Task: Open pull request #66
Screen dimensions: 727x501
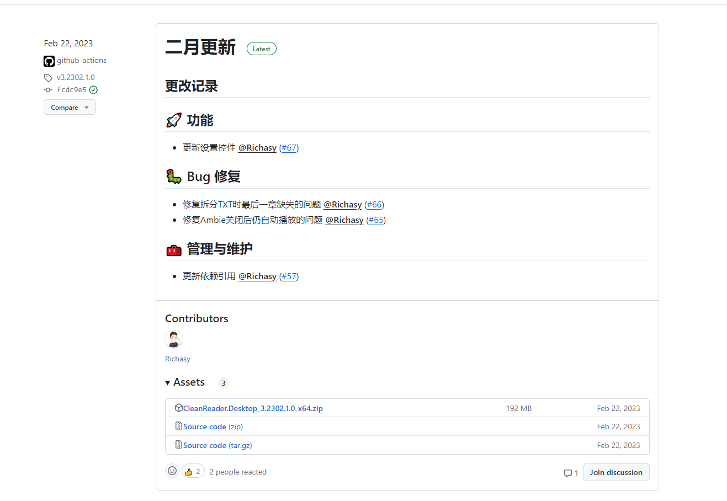Action: click(374, 205)
